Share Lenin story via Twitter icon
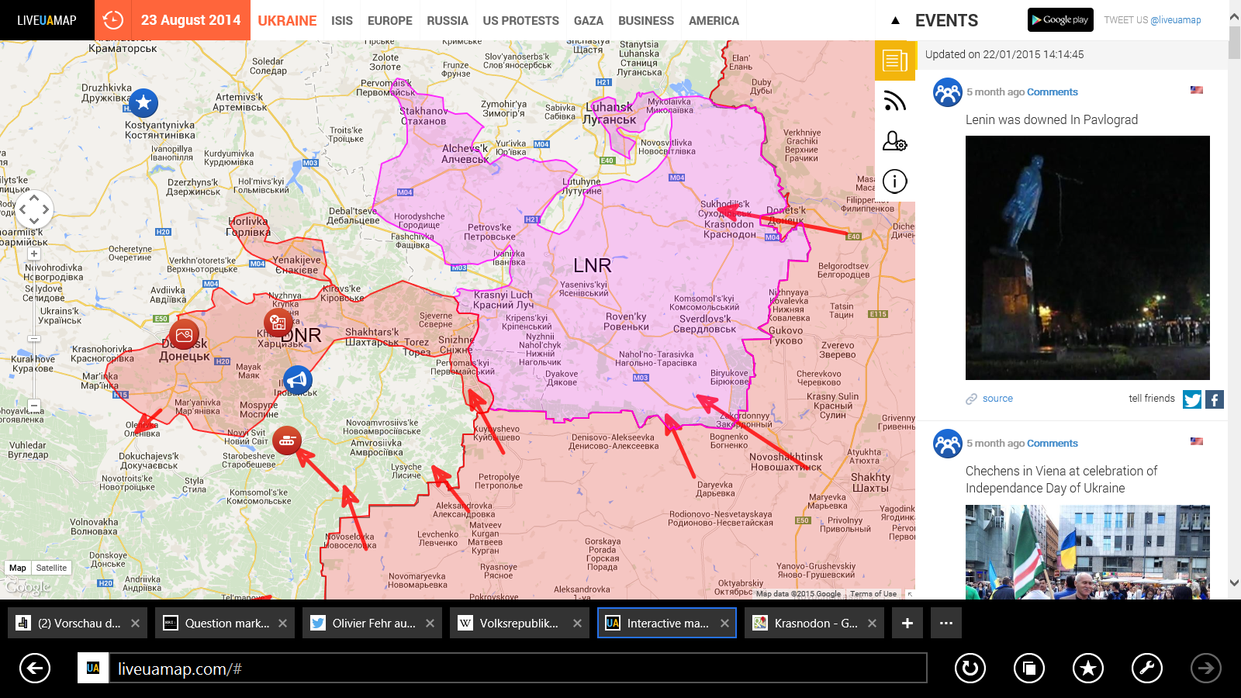 1192,399
